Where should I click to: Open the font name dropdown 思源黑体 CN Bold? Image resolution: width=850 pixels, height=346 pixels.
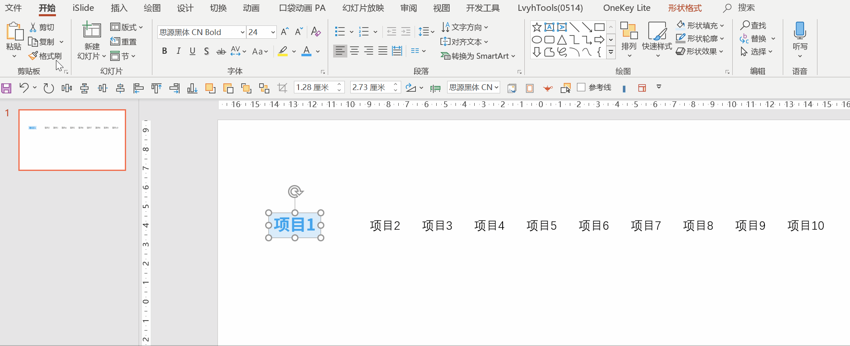(243, 32)
